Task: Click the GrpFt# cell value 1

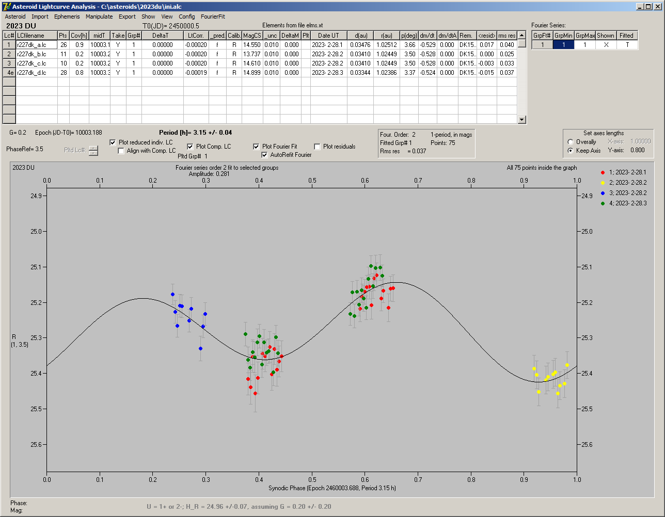Action: click(x=543, y=45)
